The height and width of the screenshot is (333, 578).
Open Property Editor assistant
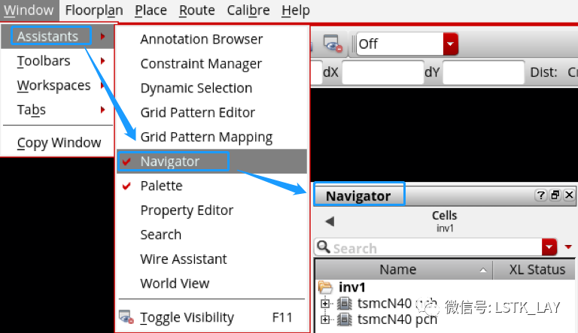click(212, 210)
